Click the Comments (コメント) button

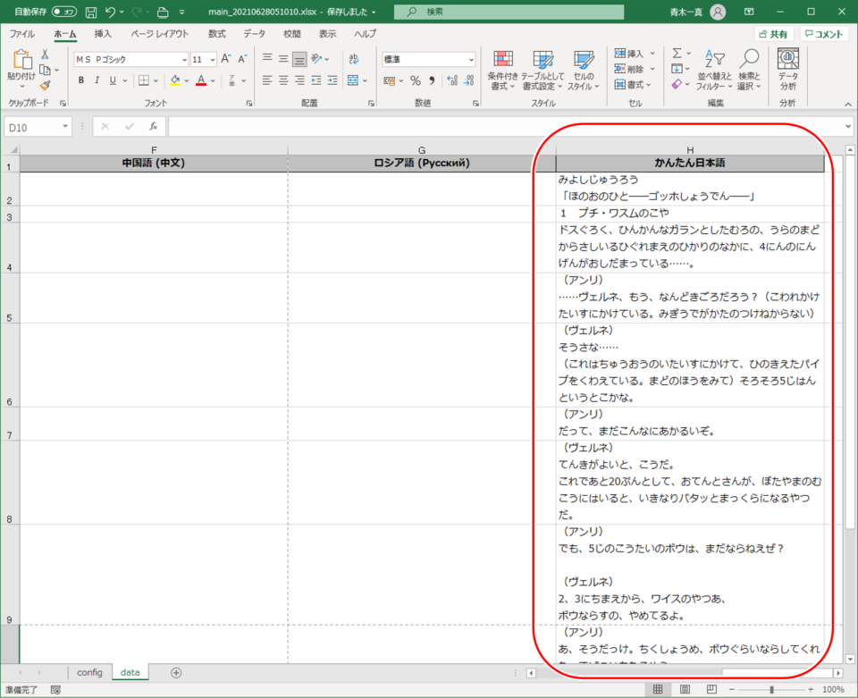pyautogui.click(x=823, y=34)
